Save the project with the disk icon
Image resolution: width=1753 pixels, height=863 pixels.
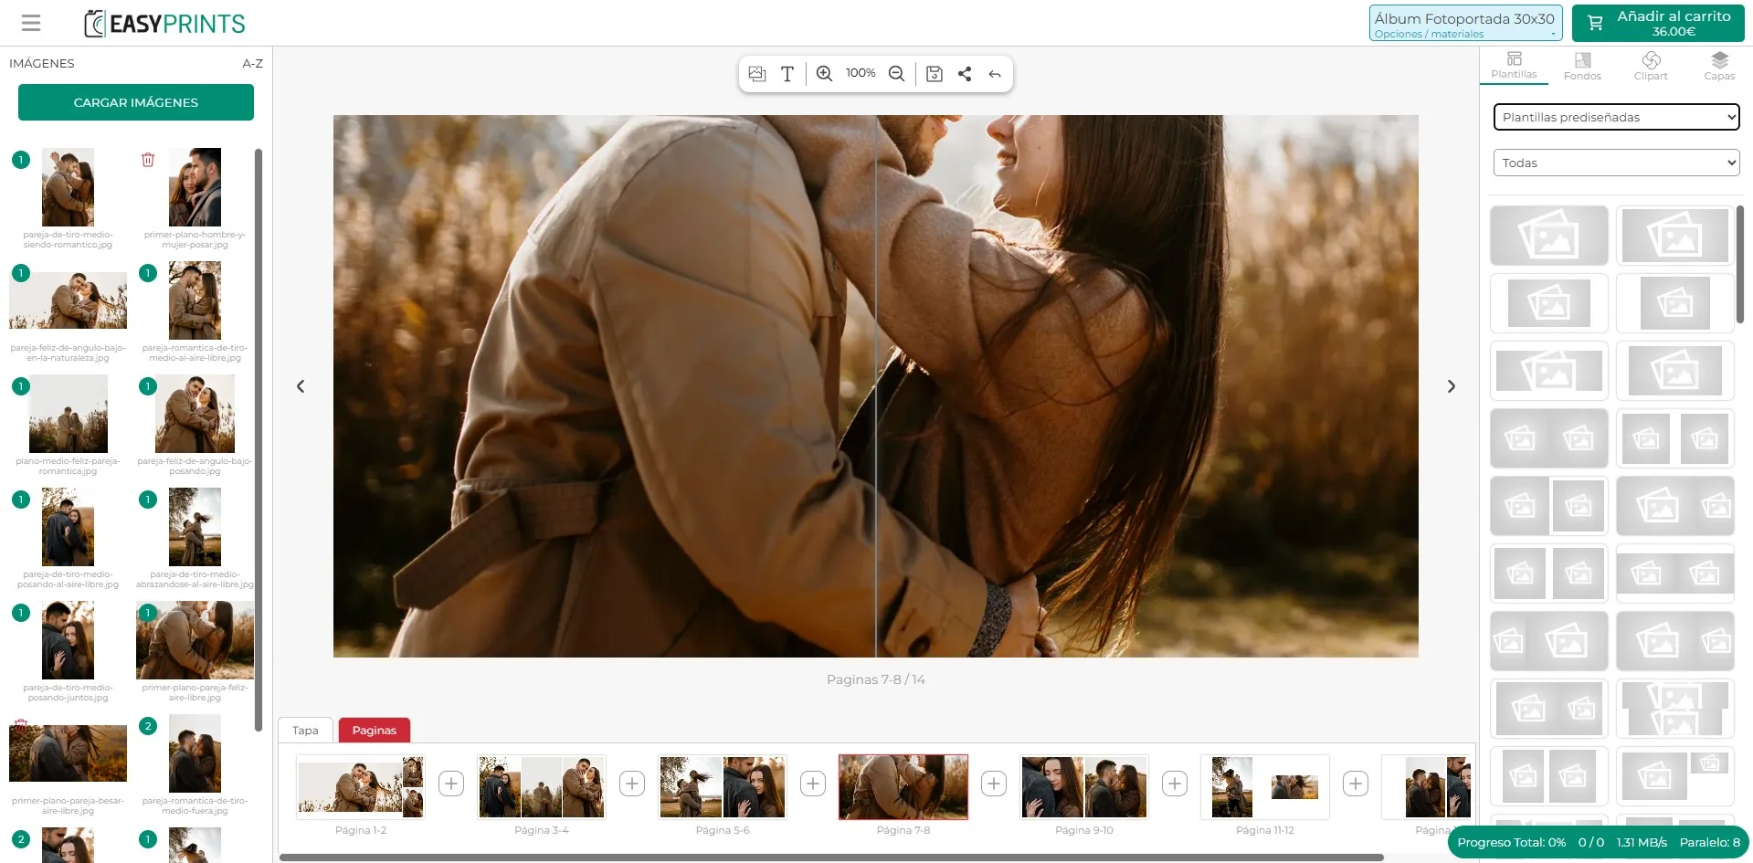(x=934, y=74)
